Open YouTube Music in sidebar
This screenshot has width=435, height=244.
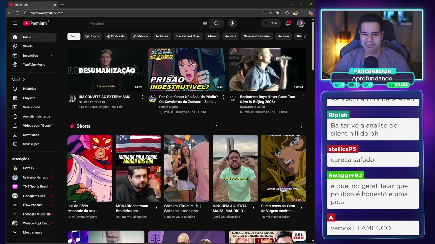point(33,64)
